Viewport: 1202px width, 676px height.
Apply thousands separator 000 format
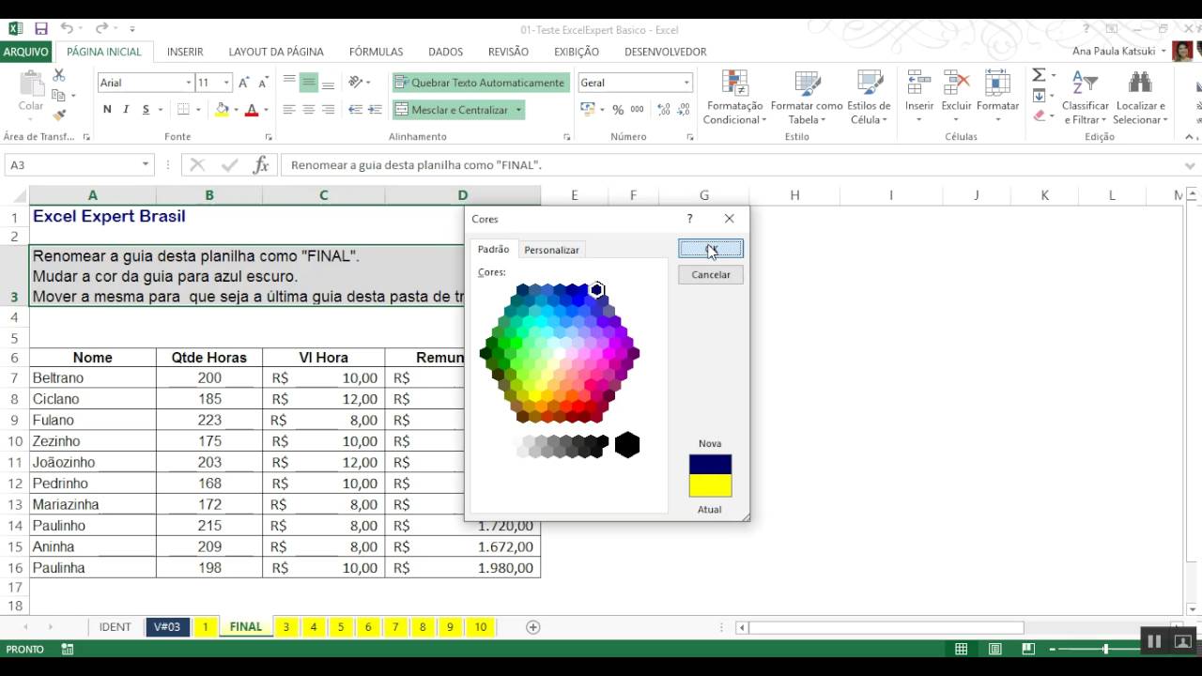click(x=637, y=110)
